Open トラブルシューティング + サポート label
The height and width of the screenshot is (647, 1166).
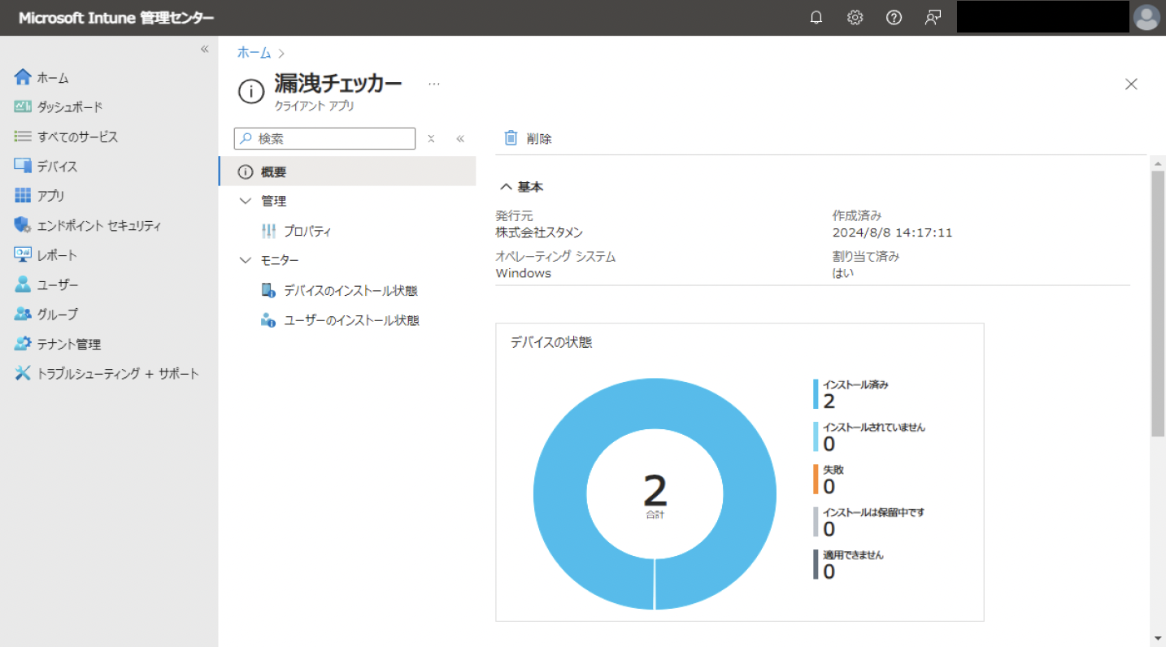click(118, 374)
